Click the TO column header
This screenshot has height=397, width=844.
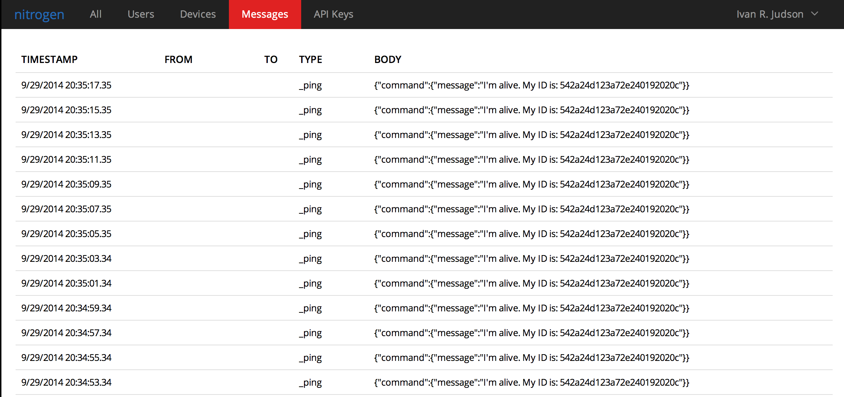[x=271, y=59]
